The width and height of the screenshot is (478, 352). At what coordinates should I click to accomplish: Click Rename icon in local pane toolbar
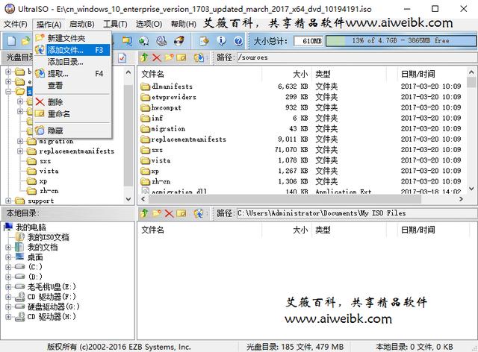pyautogui.click(x=181, y=213)
